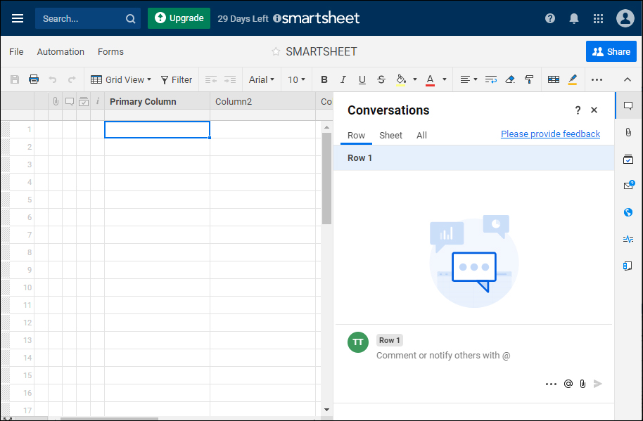Switch to the All conversations tab
This screenshot has width=643, height=421.
(421, 136)
